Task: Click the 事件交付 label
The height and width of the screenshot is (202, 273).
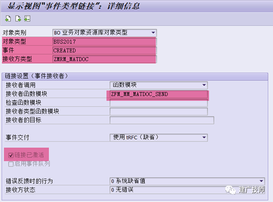Action: 17,137
